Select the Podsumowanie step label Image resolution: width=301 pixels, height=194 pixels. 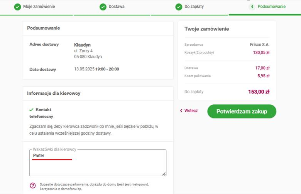(x=272, y=7)
